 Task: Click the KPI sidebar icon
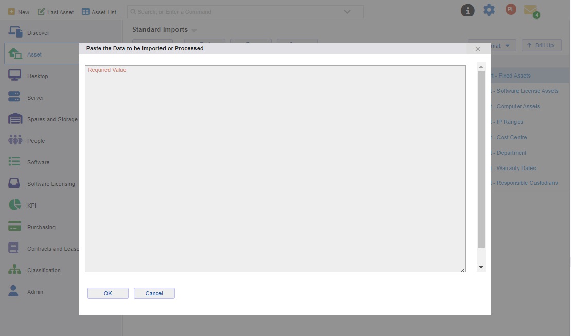pos(14,204)
